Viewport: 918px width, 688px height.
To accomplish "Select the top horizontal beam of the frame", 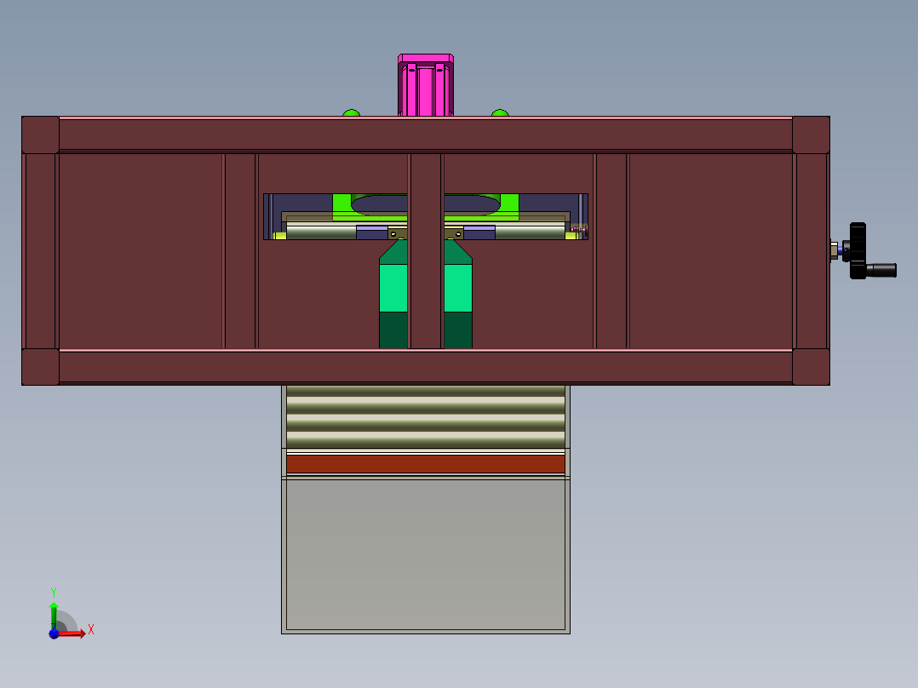I will pyautogui.click(x=425, y=135).
